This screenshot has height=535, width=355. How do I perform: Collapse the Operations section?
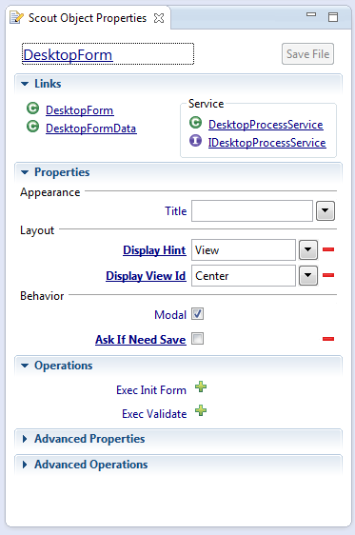25,366
